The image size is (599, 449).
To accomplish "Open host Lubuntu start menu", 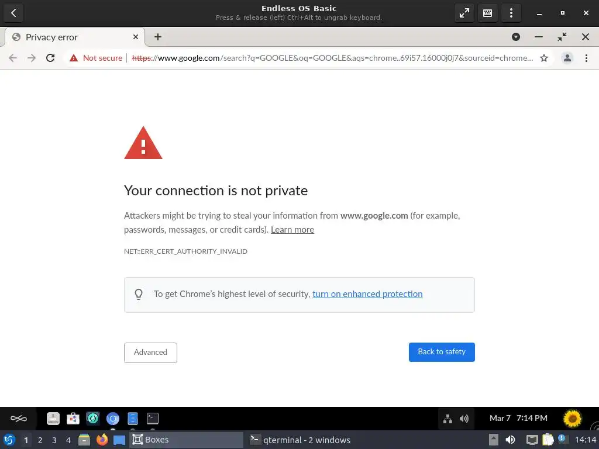I will (9, 440).
